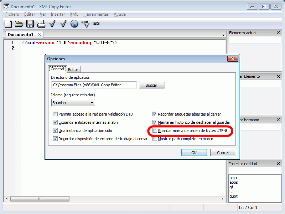The image size is (285, 214).
Task: Open the Editar menu
Action: 30,14
